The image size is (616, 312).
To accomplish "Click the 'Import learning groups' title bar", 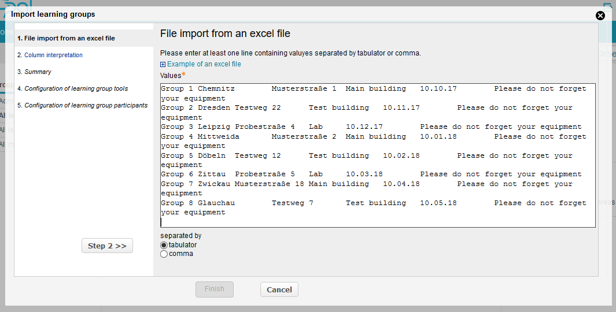I will (x=53, y=14).
